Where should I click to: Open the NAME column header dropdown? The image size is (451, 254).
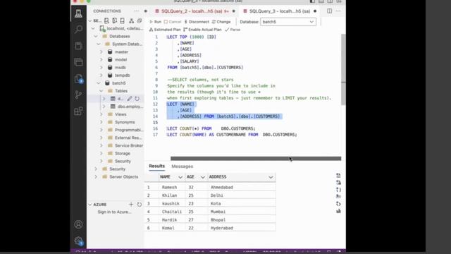point(180,177)
